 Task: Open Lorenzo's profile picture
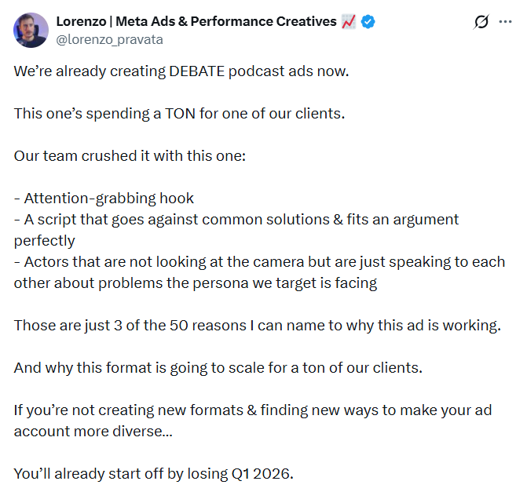tap(31, 30)
